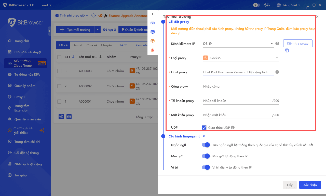Image resolution: width=326 pixels, height=196 pixels.
Task: Open Proxy IP in the sidebar
Action: [x=20, y=97]
